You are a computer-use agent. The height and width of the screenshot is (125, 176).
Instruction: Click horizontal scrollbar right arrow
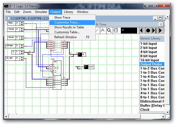163,116
